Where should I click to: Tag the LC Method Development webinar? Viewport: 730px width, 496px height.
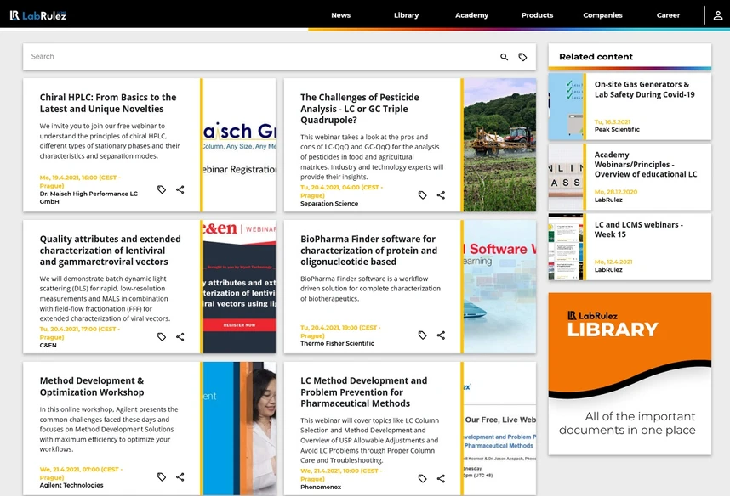(x=422, y=478)
